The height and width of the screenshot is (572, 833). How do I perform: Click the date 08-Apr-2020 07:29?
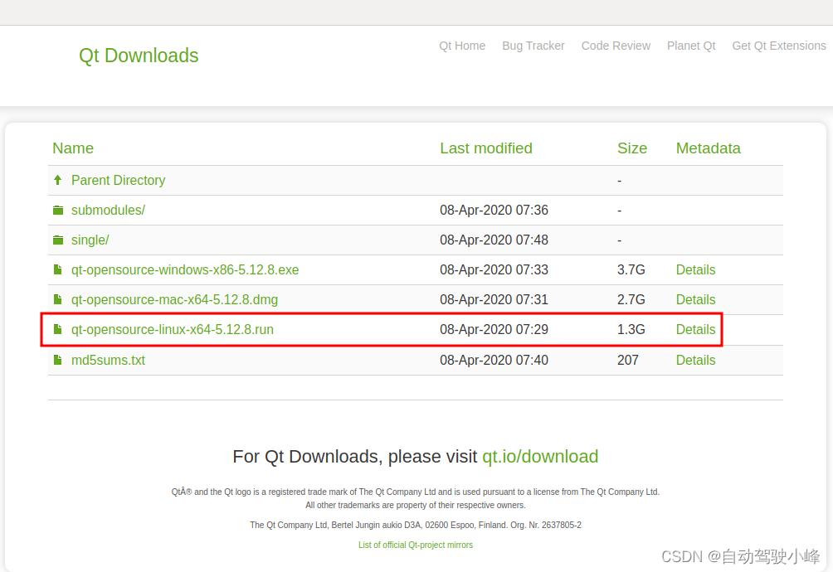tap(494, 329)
